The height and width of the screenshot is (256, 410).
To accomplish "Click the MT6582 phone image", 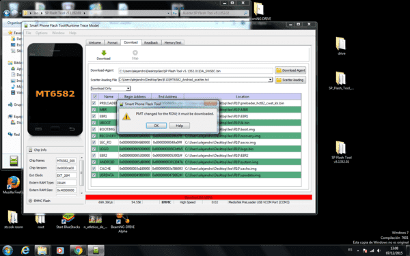I will 55,90.
